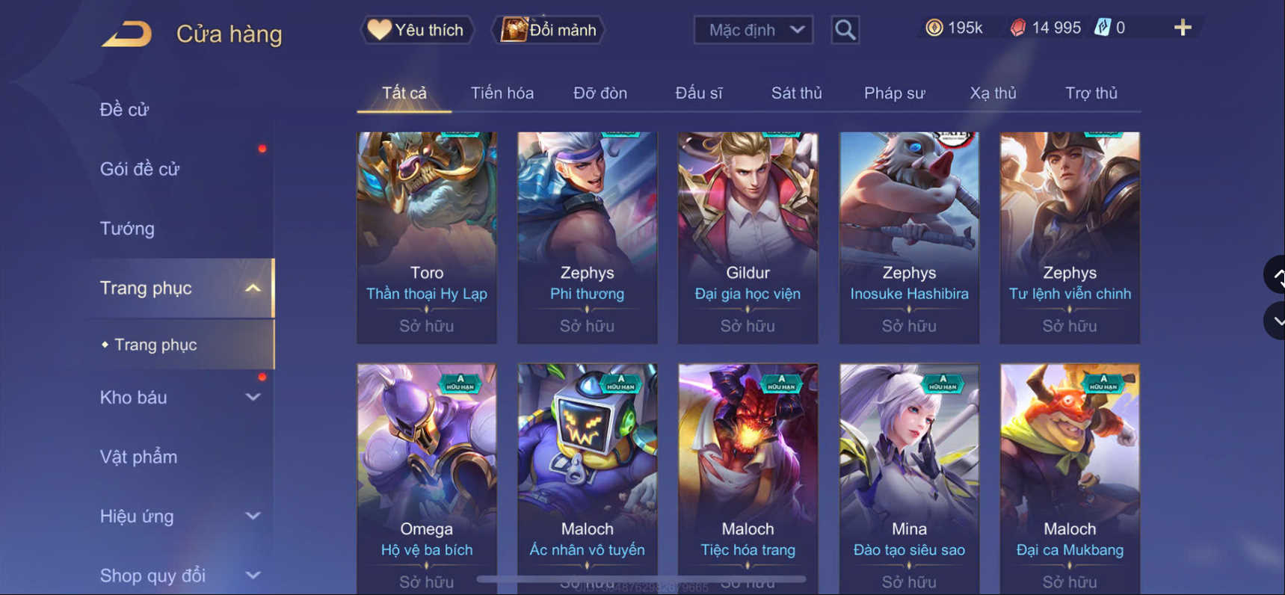This screenshot has width=1285, height=595.
Task: Click the lower side panel arrow
Action: coord(1276,321)
